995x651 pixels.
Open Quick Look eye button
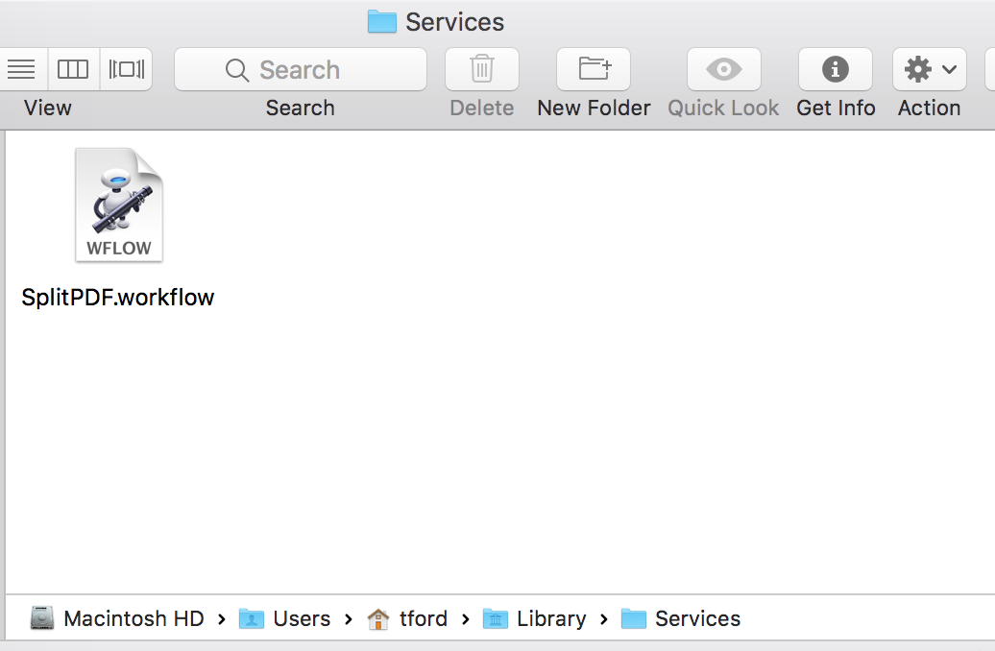(x=723, y=69)
